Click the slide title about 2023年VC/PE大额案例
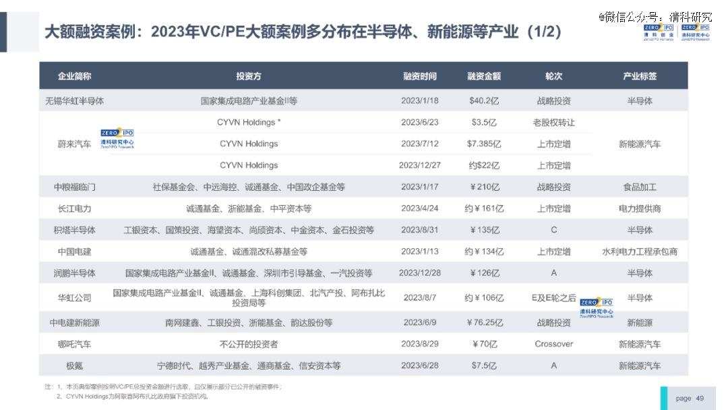728x410 pixels. [303, 32]
